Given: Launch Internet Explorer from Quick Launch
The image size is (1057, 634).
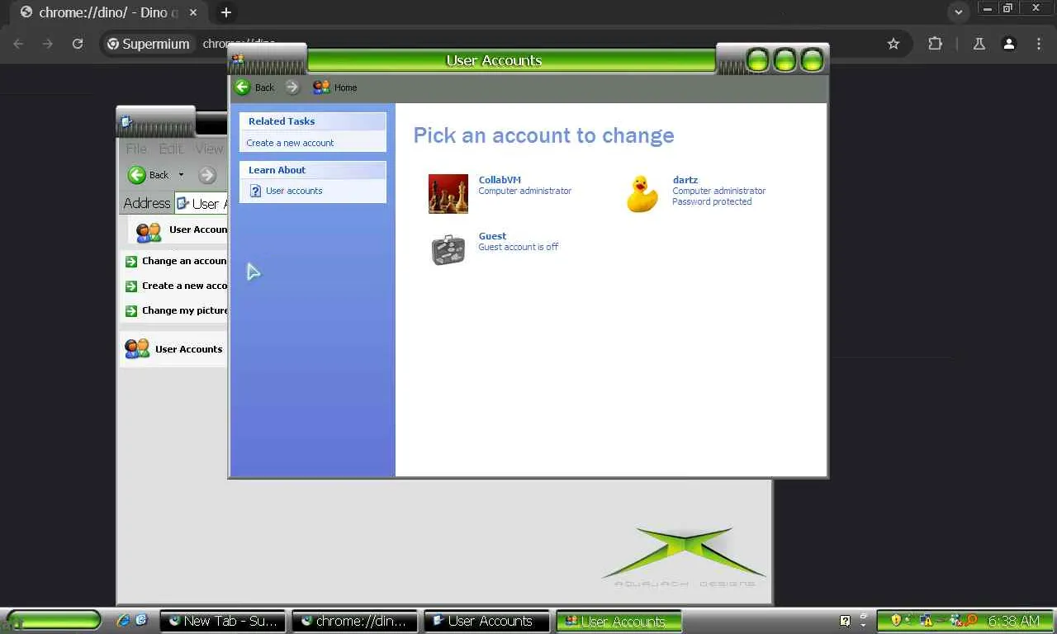Looking at the screenshot, I should [x=124, y=620].
